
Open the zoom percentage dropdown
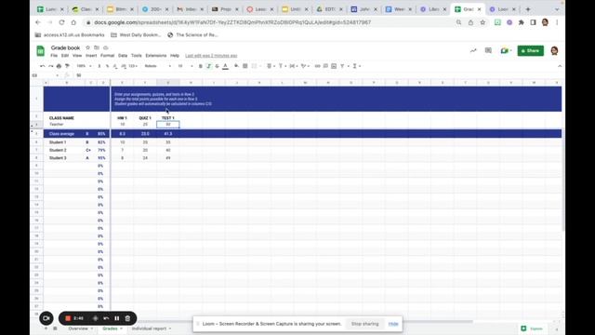[84, 66]
